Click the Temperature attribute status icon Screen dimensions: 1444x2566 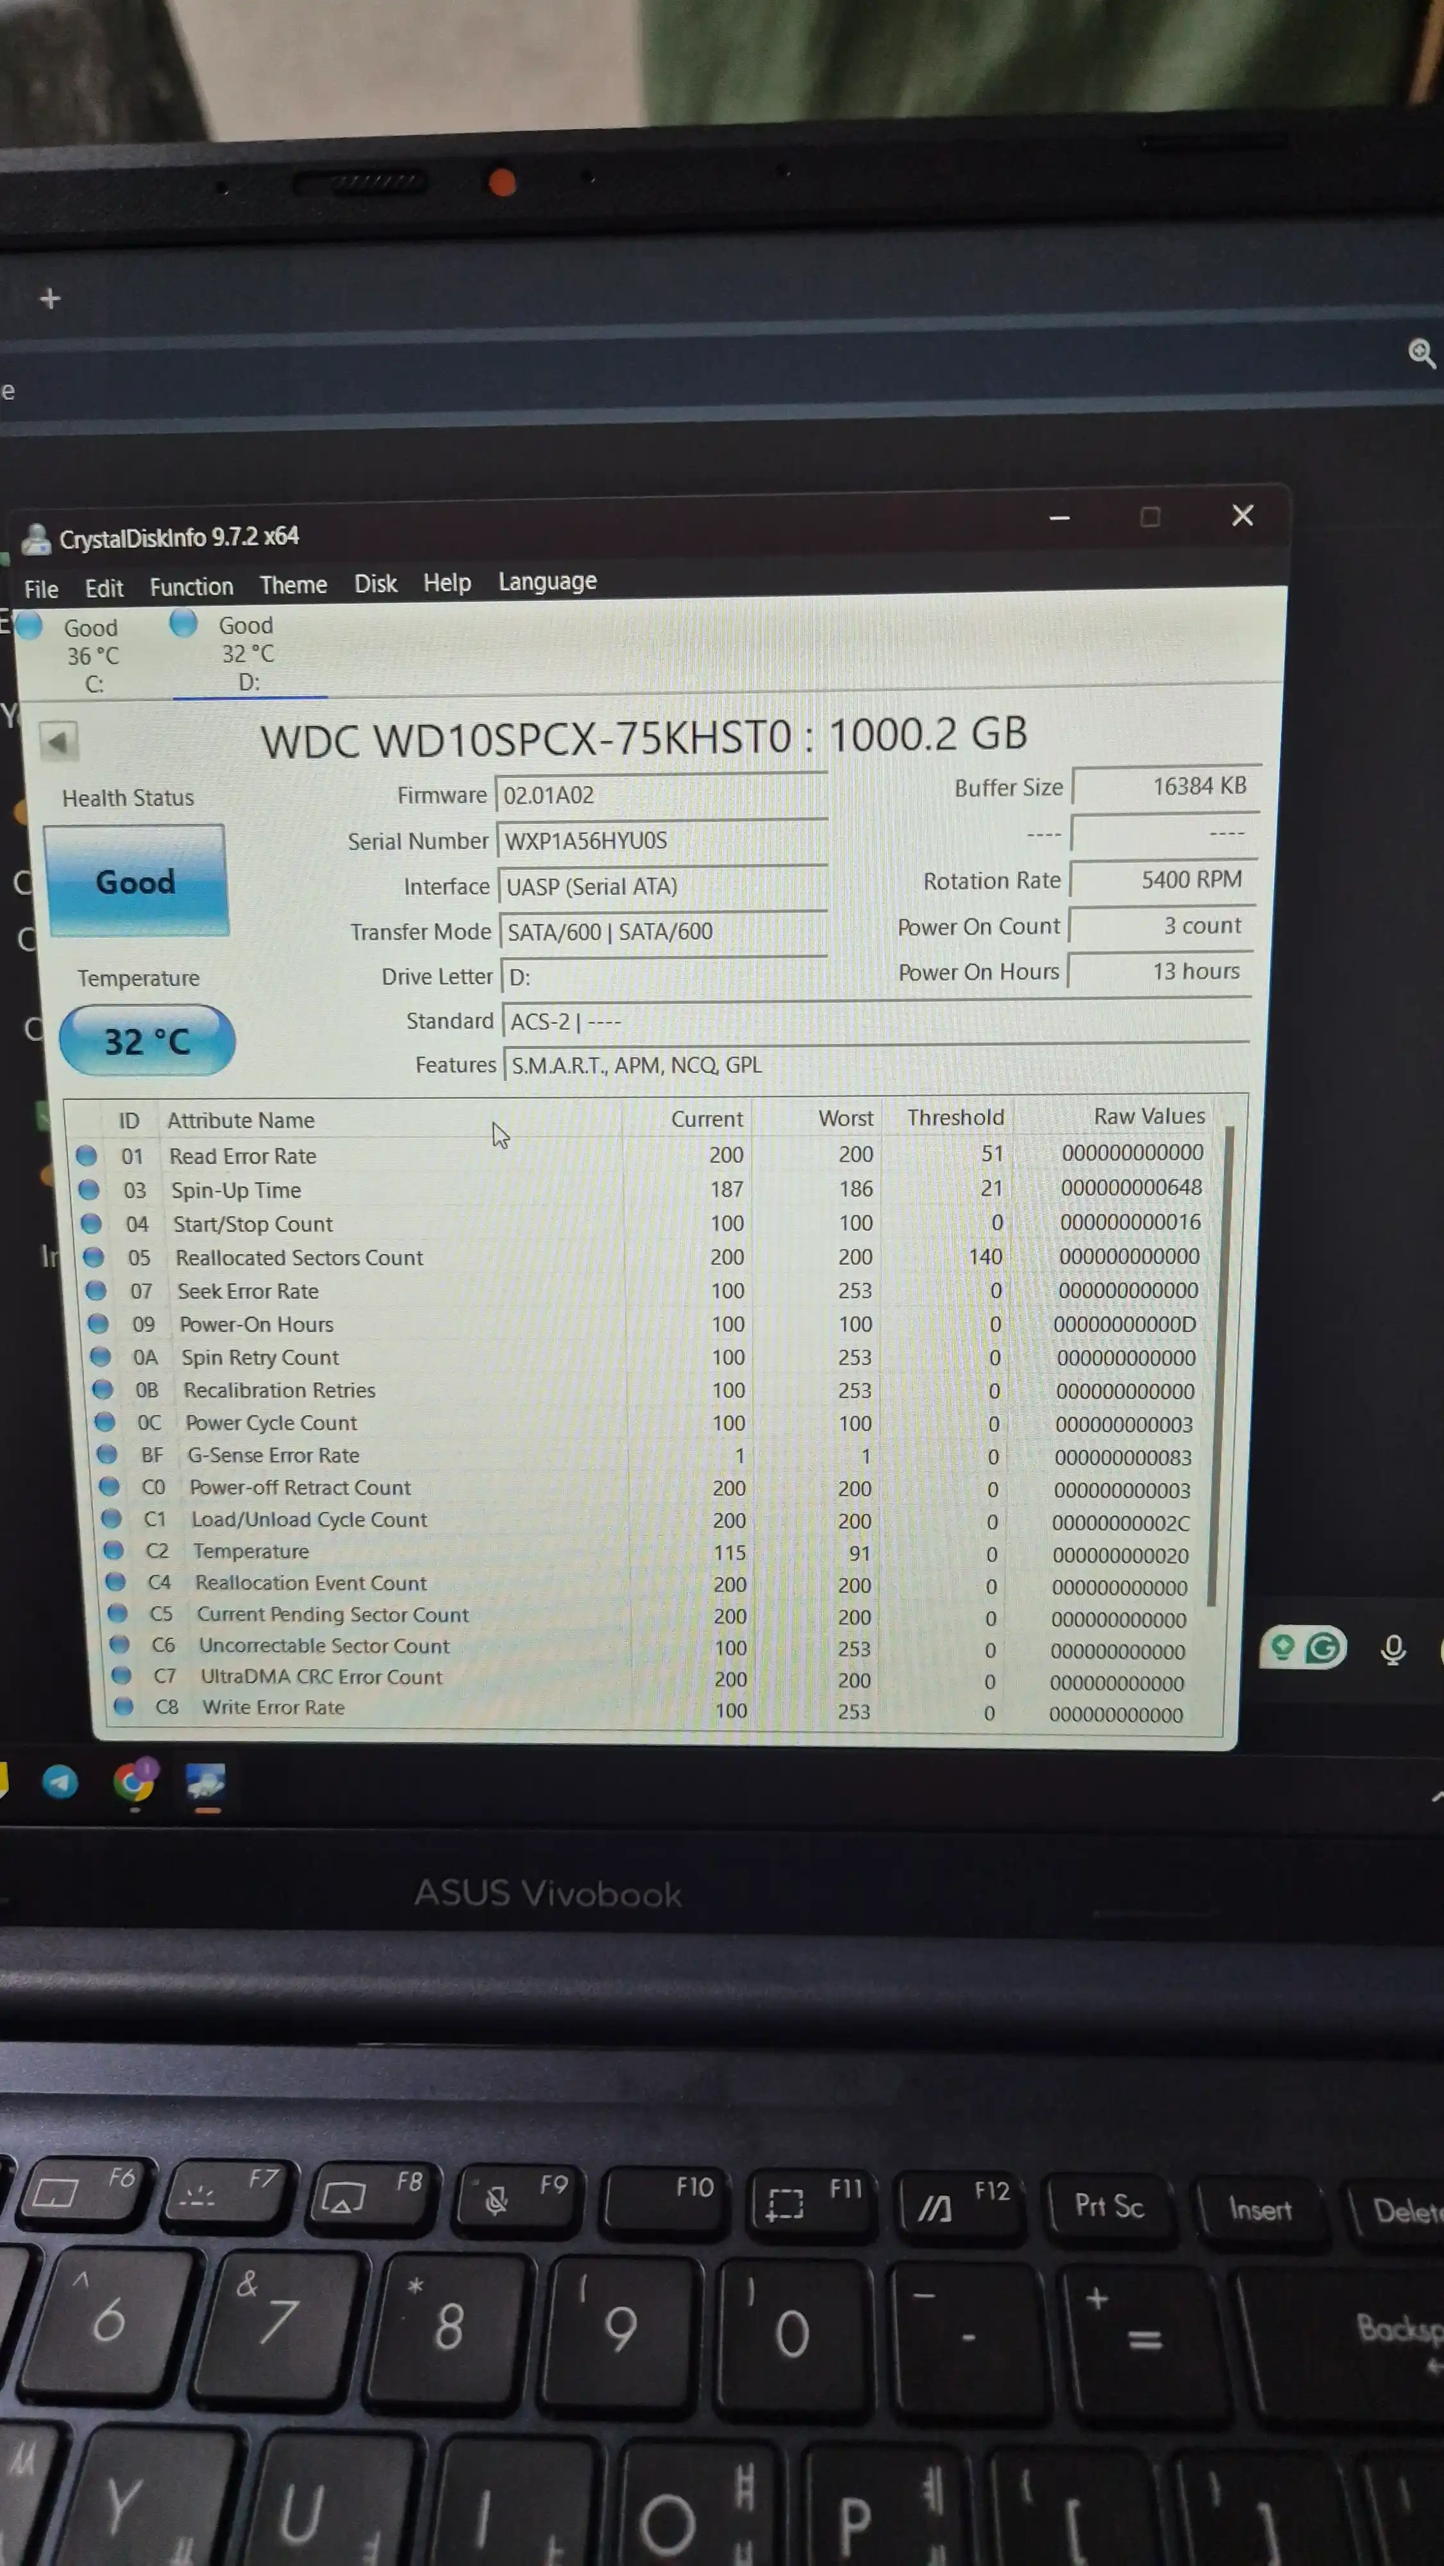113,1550
